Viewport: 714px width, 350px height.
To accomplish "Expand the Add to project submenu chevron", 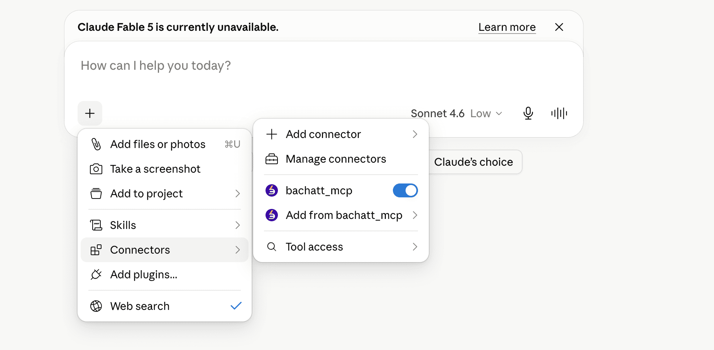I will click(x=238, y=194).
